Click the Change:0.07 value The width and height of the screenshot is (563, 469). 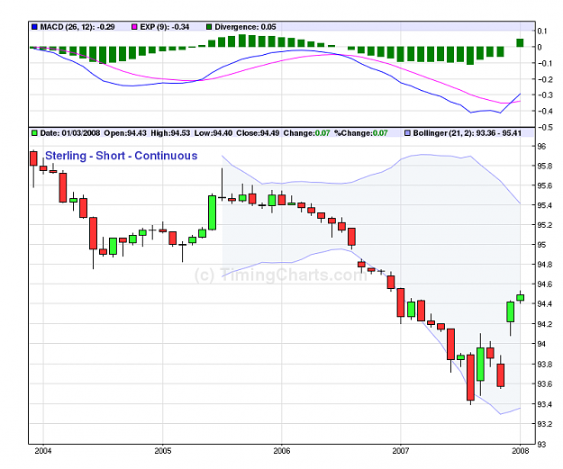coord(306,133)
